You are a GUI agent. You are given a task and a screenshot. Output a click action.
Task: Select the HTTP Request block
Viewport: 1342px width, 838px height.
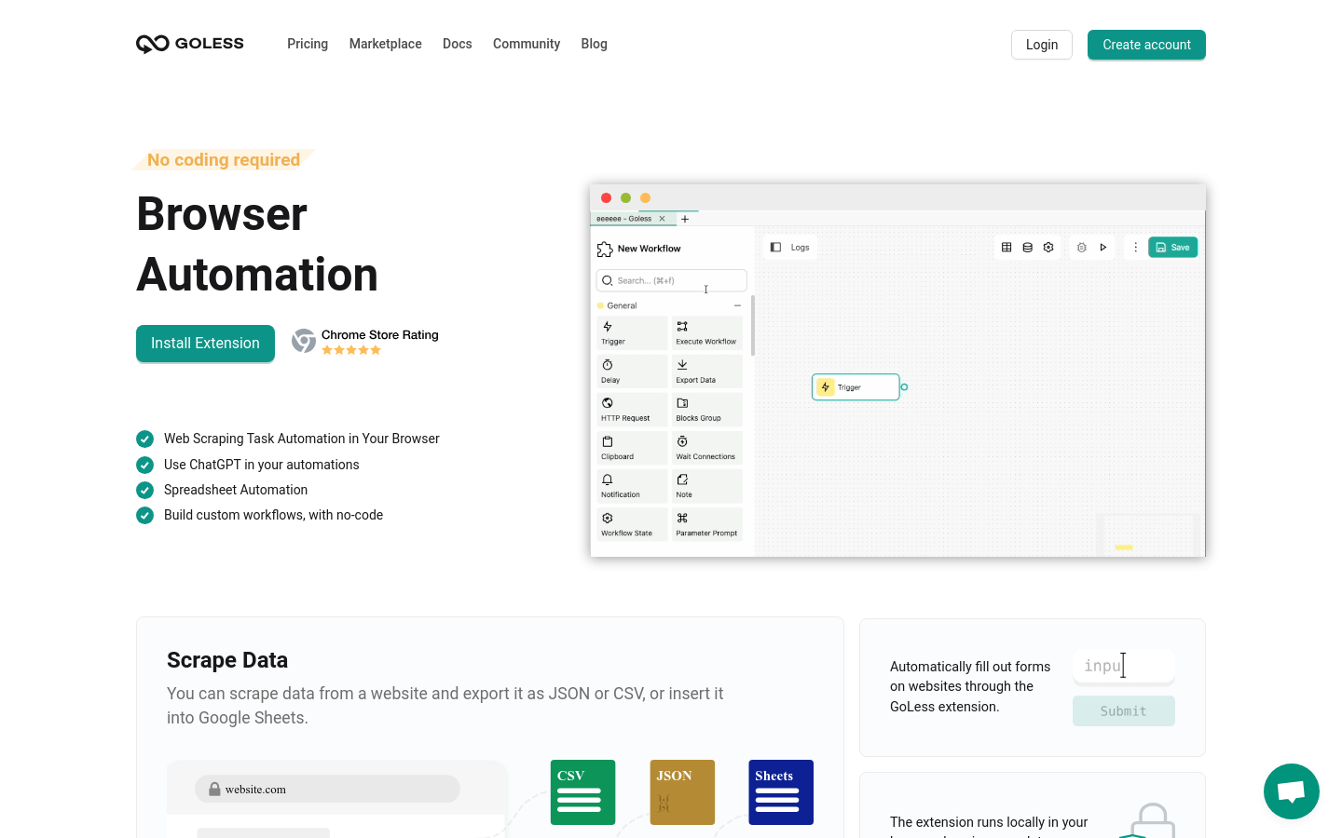click(x=632, y=410)
